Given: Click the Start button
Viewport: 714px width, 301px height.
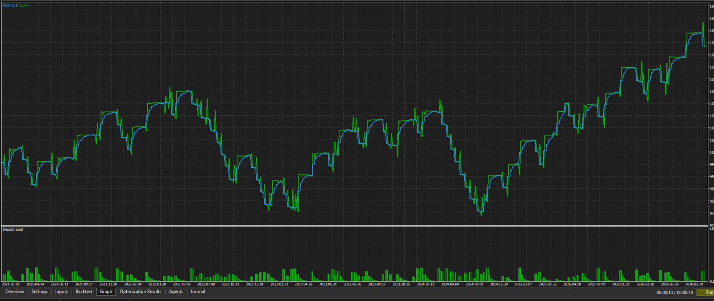Looking at the screenshot, I should tap(706, 293).
